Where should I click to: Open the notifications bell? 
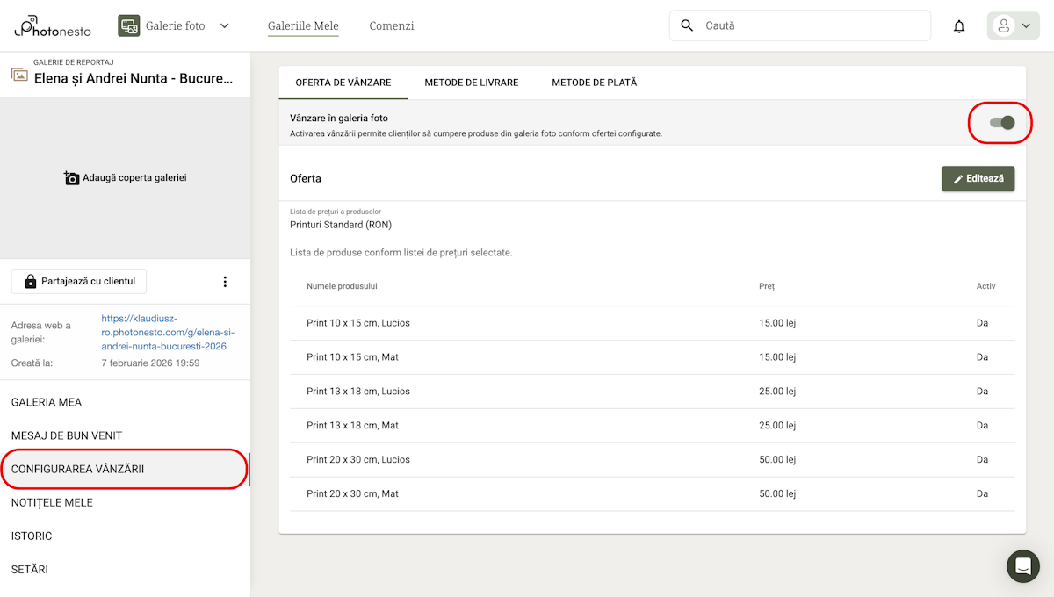coord(959,26)
